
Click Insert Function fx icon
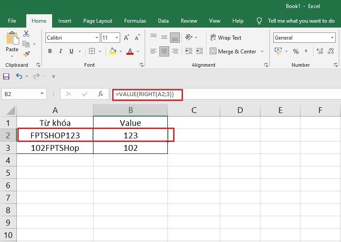click(100, 94)
